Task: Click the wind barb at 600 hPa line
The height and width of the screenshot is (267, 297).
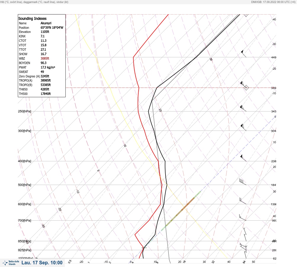Action: (x=243, y=201)
